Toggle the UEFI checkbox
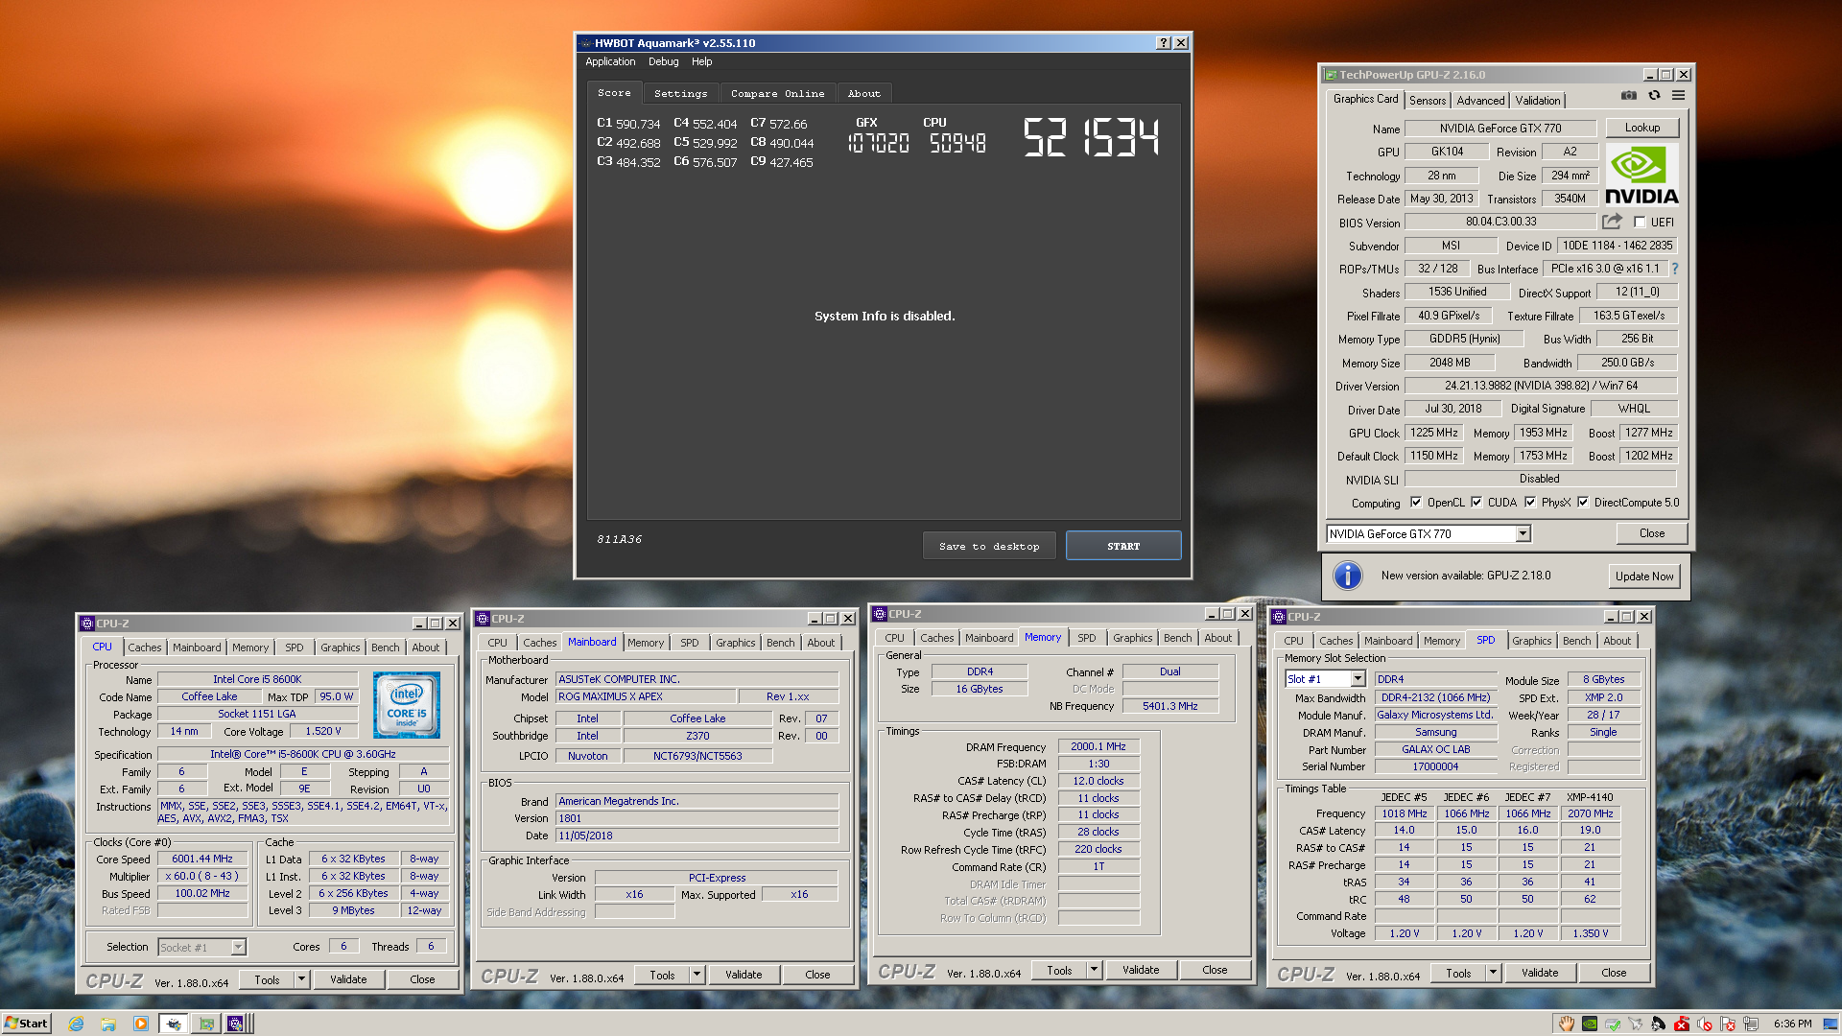 pyautogui.click(x=1640, y=223)
